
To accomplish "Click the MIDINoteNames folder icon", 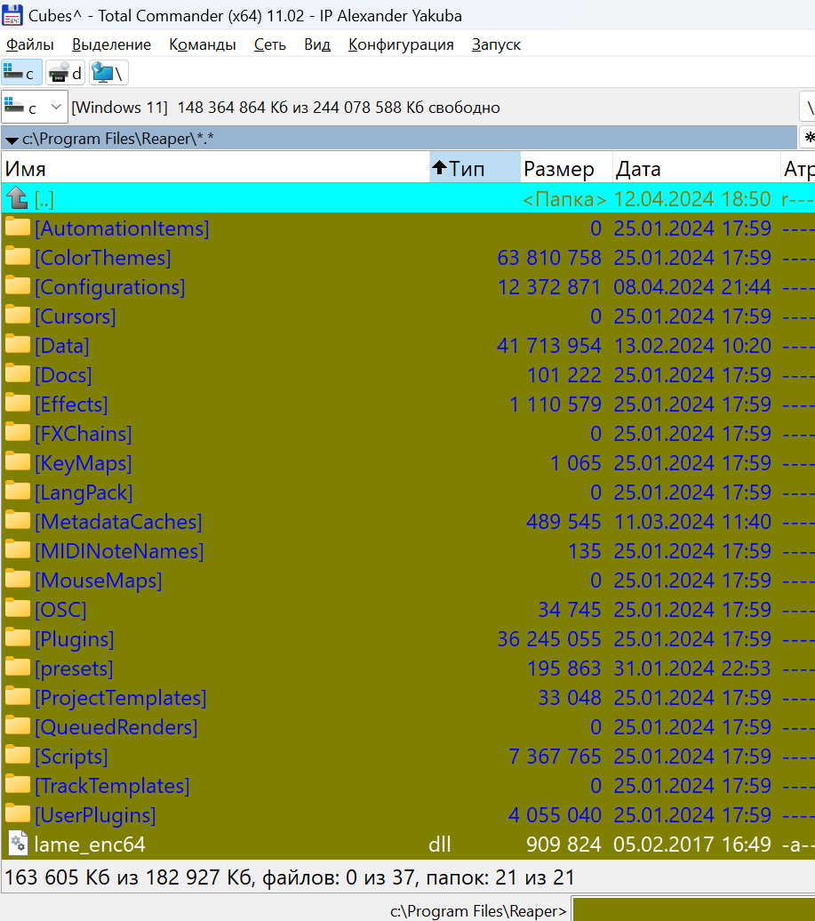I will coord(18,550).
